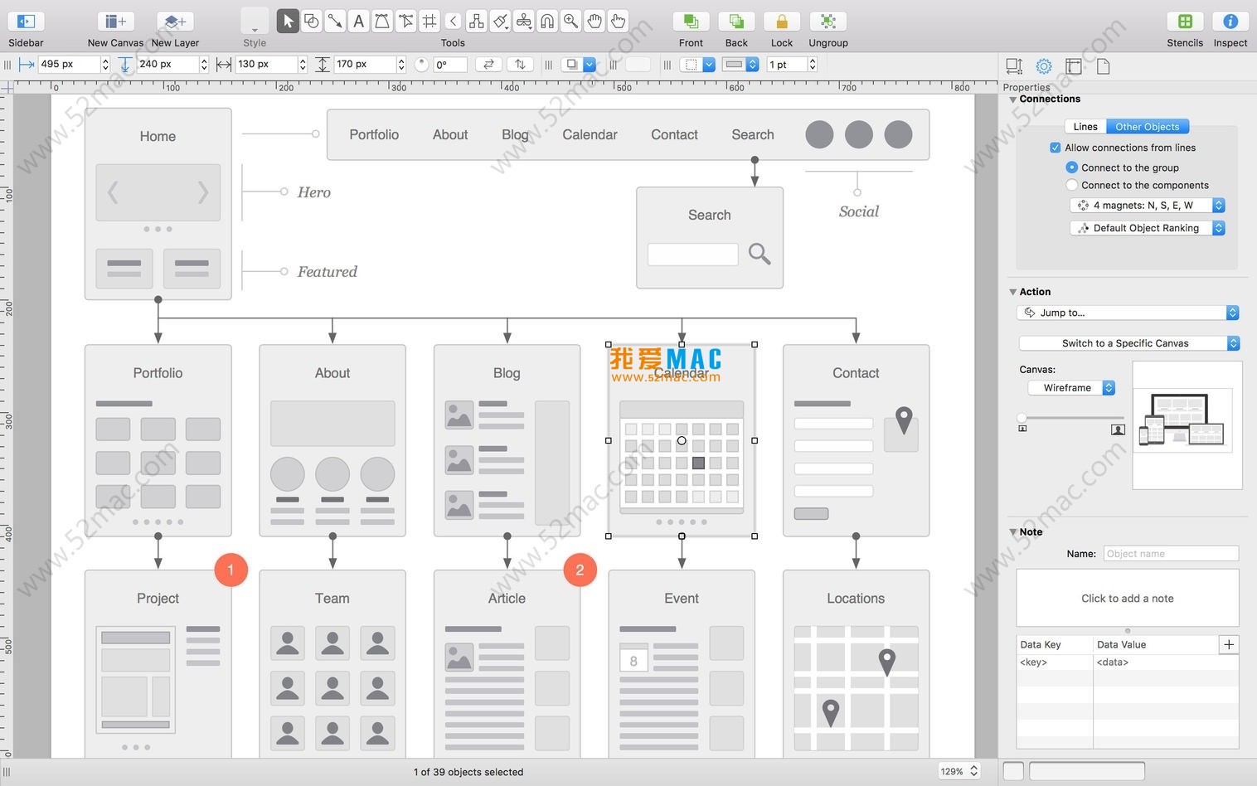1257x786 pixels.
Task: Select the Magnet tool
Action: tap(548, 22)
